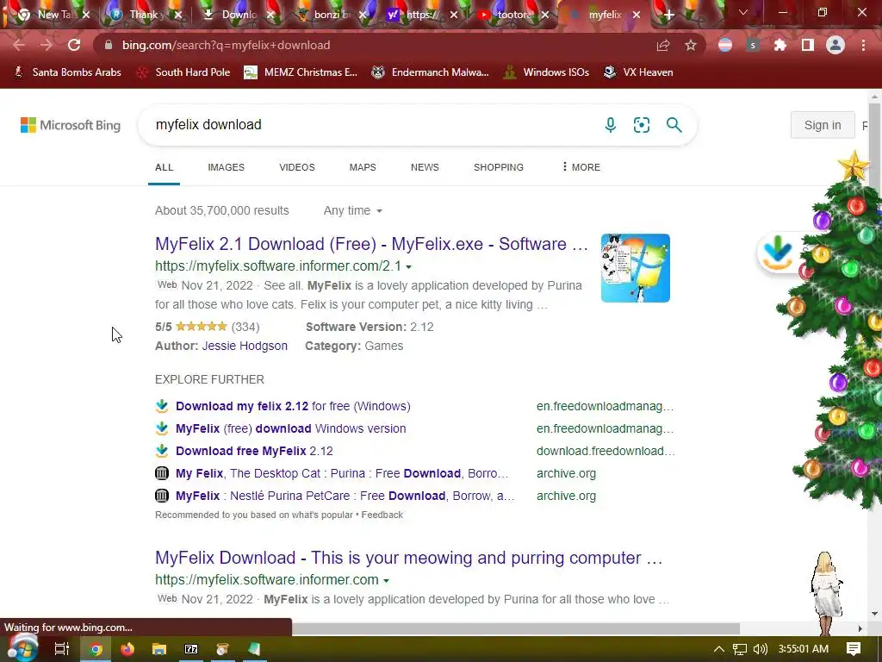The image size is (882, 662).
Task: Click the Sign in button
Action: pyautogui.click(x=823, y=125)
